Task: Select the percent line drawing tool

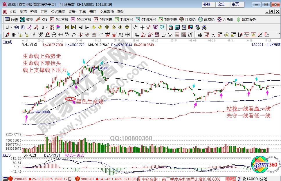Action: tap(213, 35)
